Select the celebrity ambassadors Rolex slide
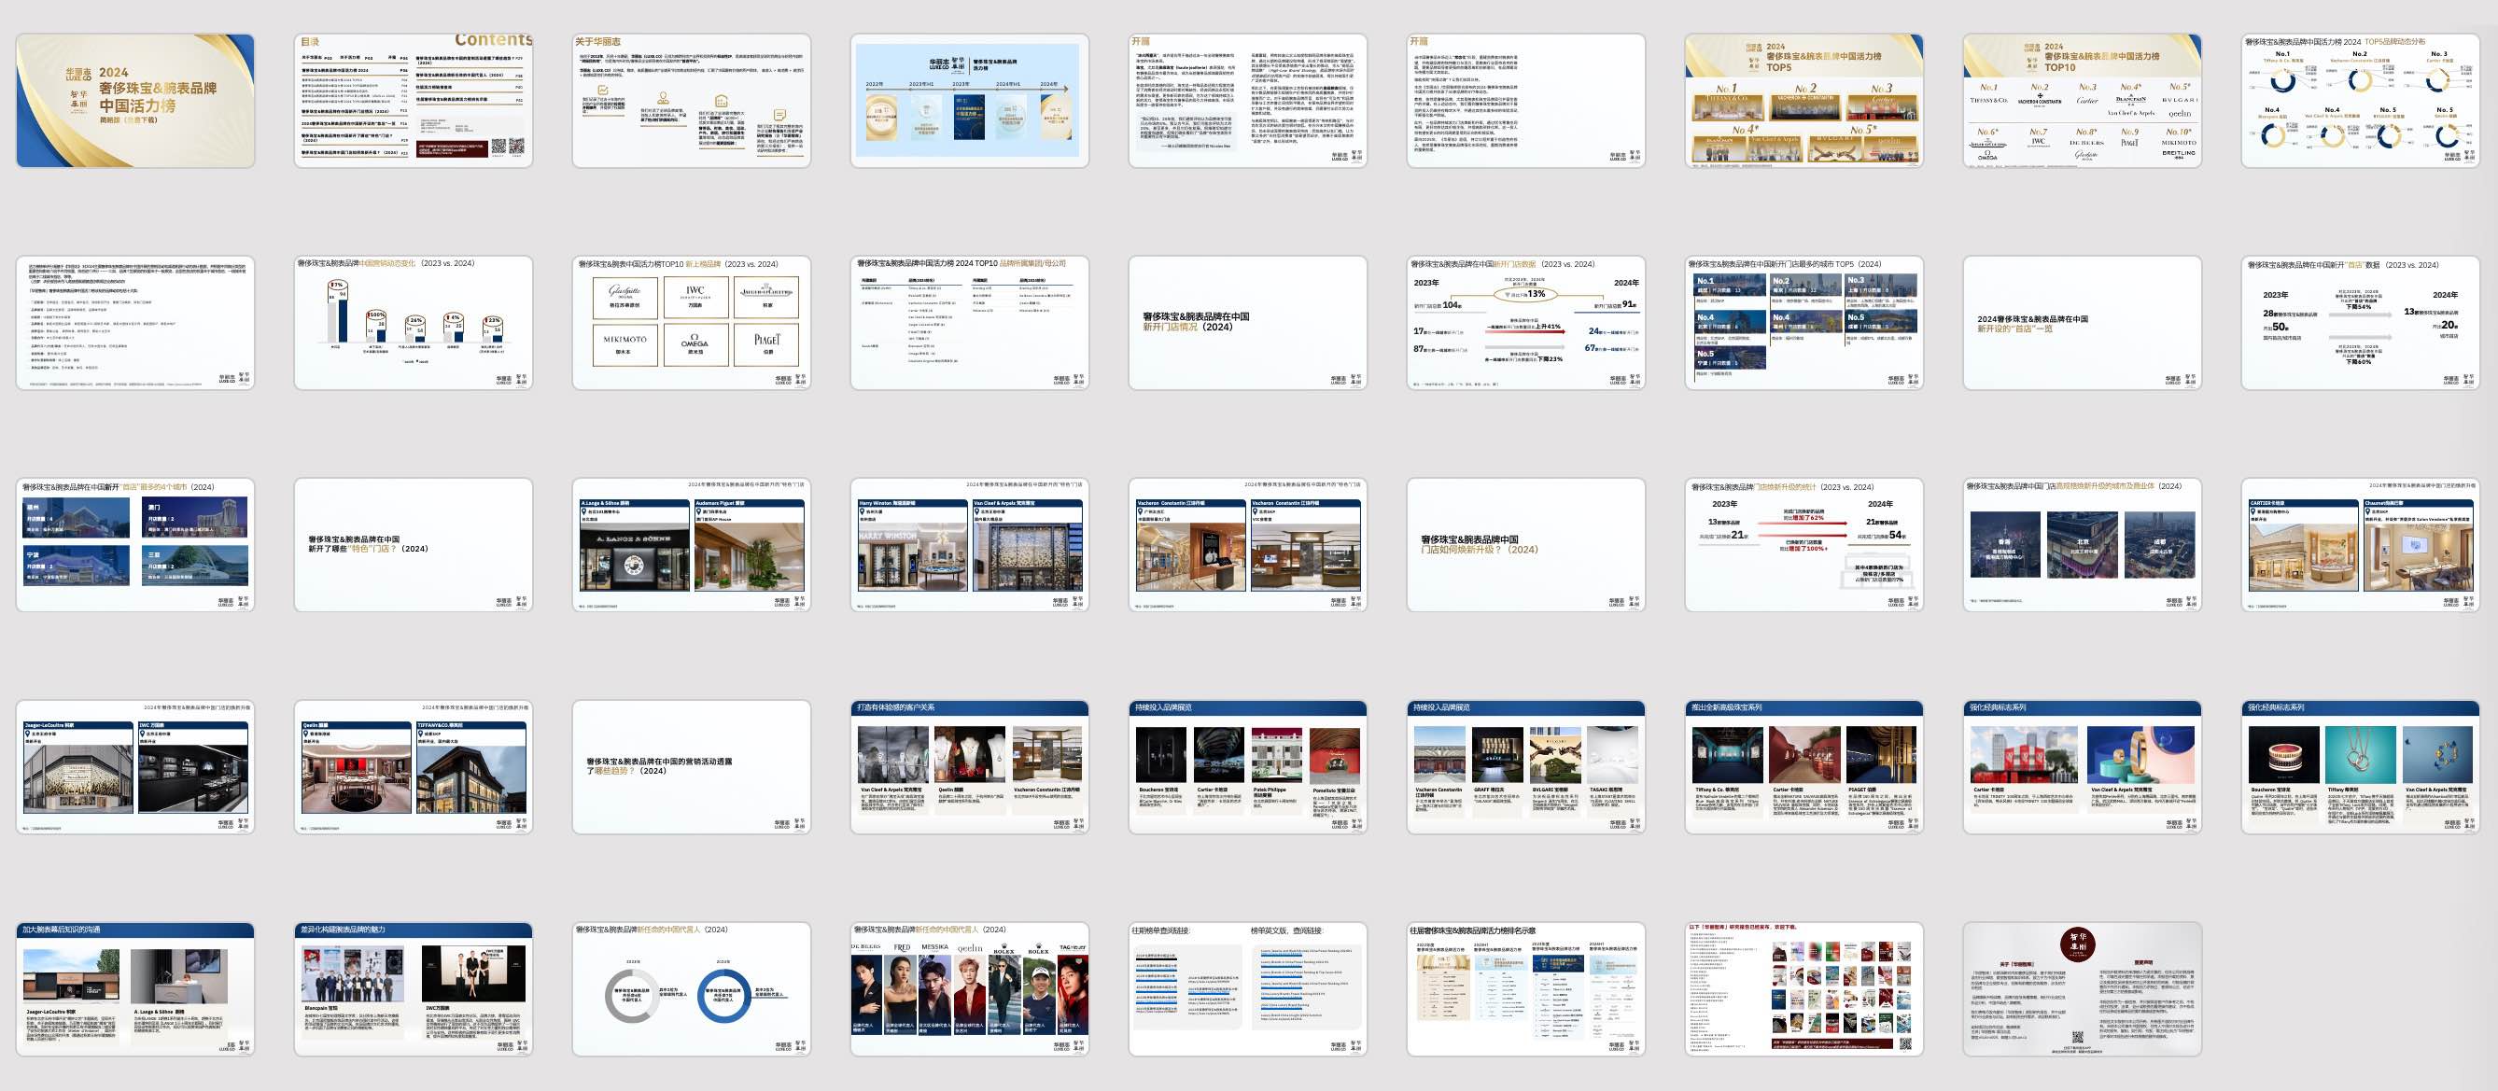Image resolution: width=2498 pixels, height=1091 pixels. tap(970, 989)
